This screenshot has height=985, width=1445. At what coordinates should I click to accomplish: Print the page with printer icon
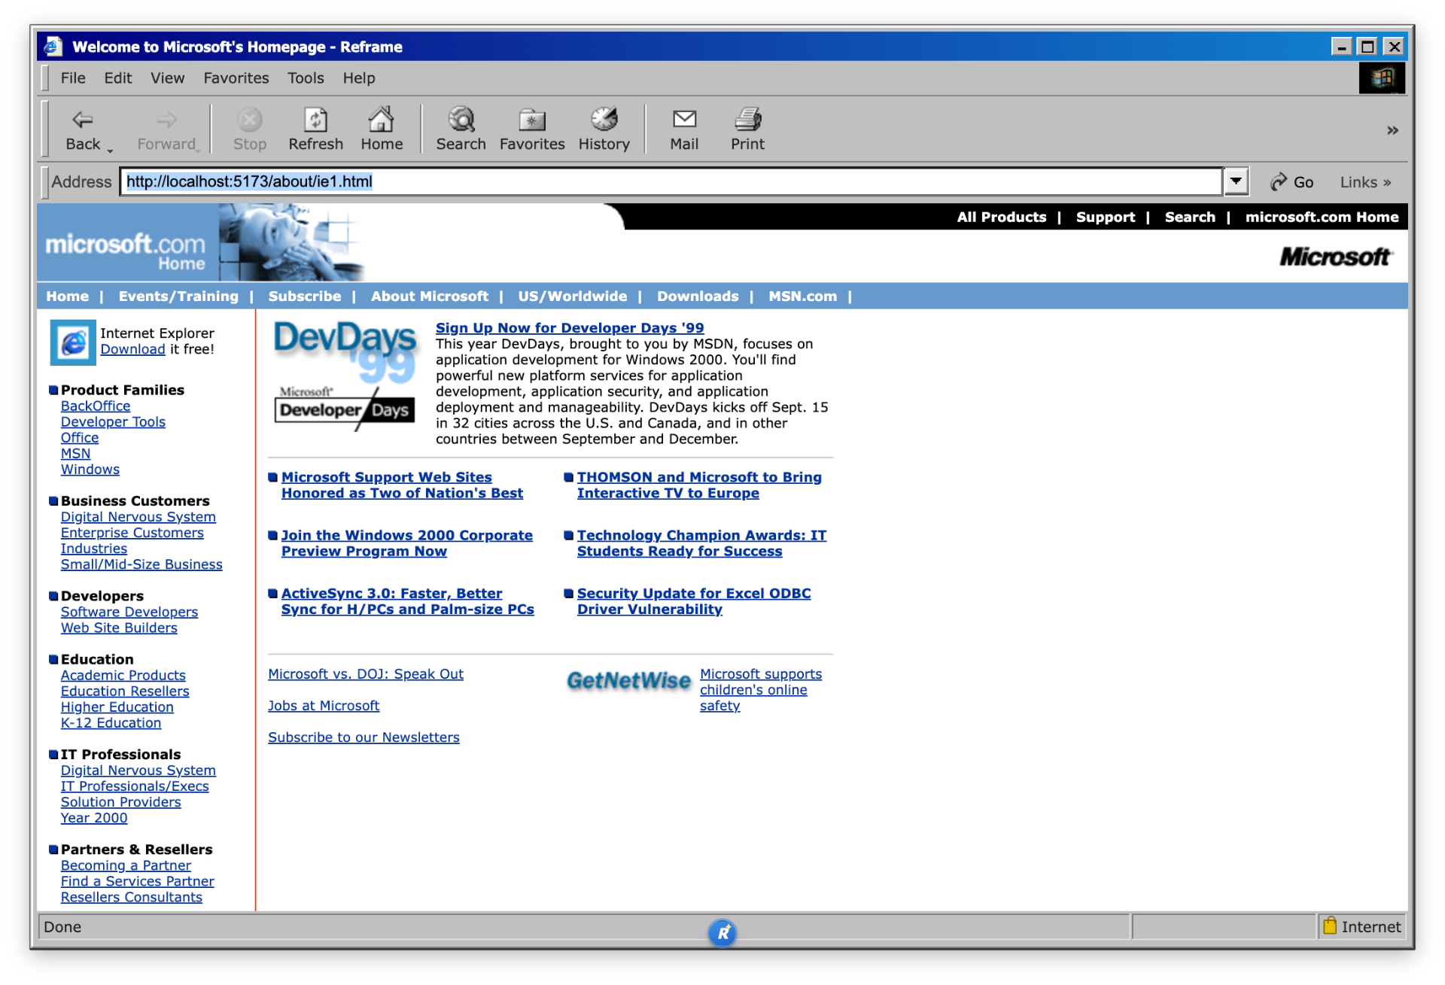(x=747, y=119)
